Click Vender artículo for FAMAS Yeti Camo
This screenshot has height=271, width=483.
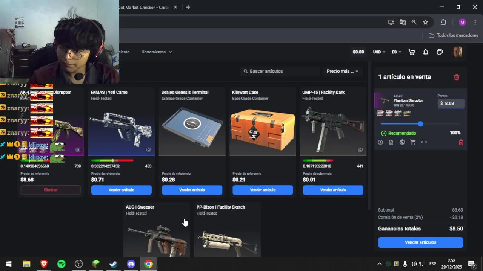coord(121,190)
